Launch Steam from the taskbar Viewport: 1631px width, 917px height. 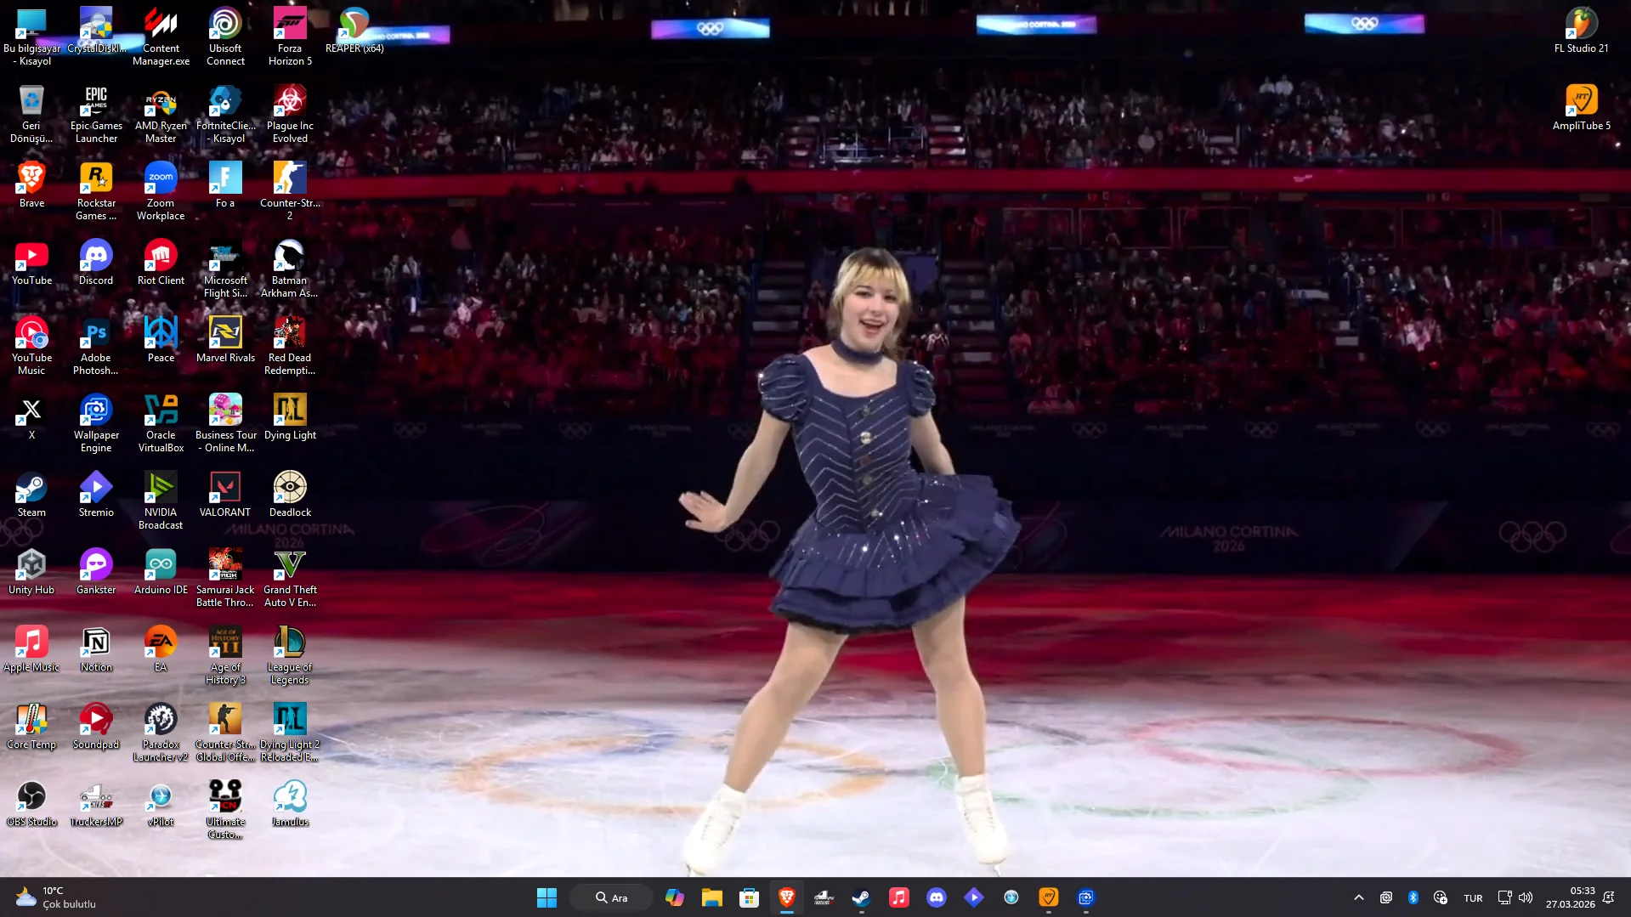[860, 897]
